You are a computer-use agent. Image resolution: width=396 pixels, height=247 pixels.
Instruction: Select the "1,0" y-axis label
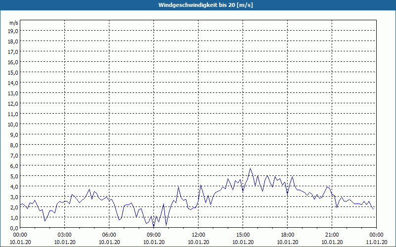tap(14, 217)
